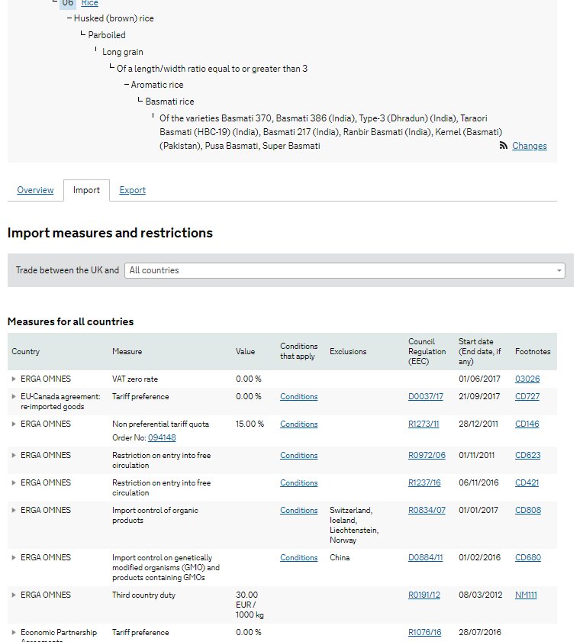Viewport: 583px width, 642px height.
Task: Expand the EU-Canada agreement row
Action: point(14,396)
